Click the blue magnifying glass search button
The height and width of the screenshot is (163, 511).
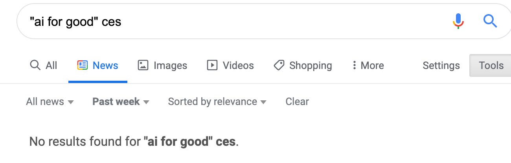[490, 21]
